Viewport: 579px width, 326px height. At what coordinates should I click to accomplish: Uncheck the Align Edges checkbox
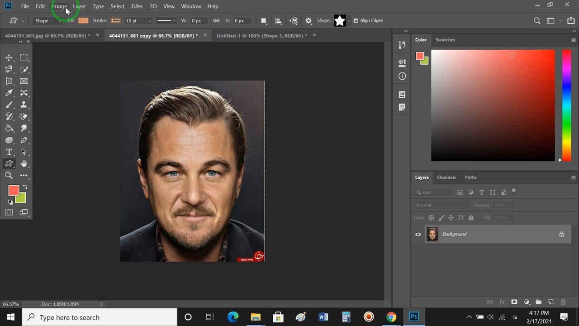(x=356, y=20)
